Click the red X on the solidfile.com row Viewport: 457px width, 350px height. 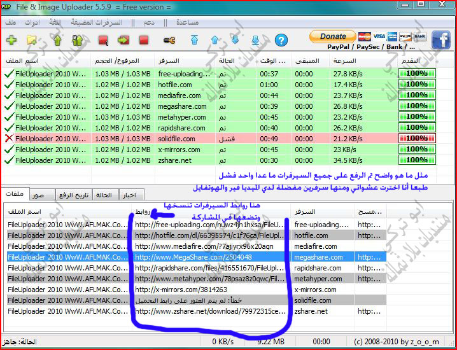[x=10, y=139]
